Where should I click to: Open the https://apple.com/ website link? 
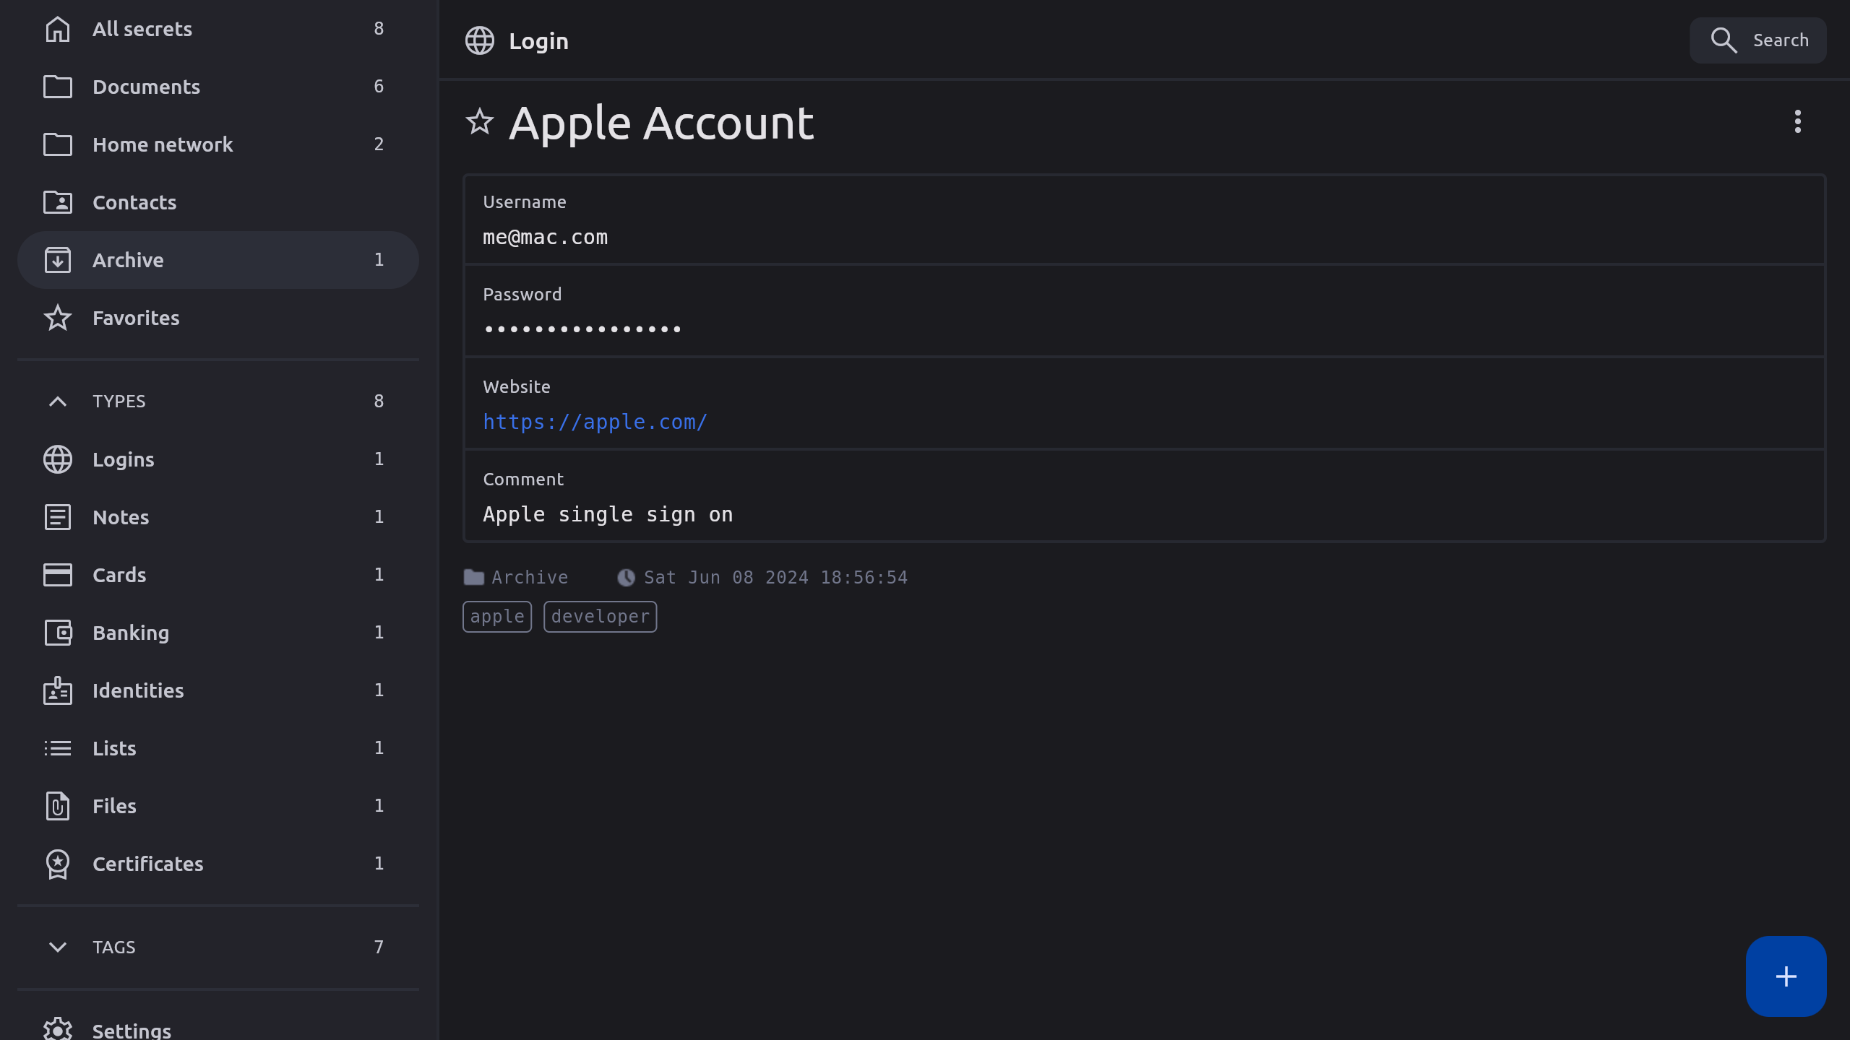click(x=595, y=422)
